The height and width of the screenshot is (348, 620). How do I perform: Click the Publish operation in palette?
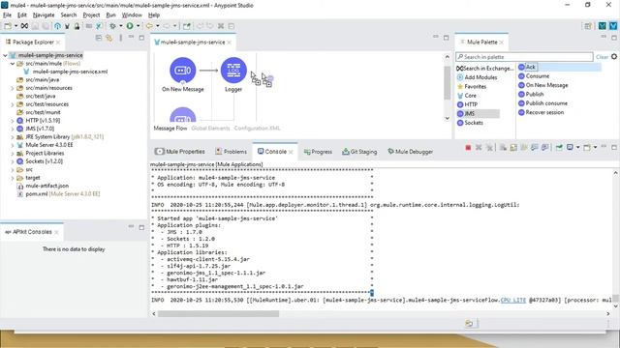pos(531,95)
